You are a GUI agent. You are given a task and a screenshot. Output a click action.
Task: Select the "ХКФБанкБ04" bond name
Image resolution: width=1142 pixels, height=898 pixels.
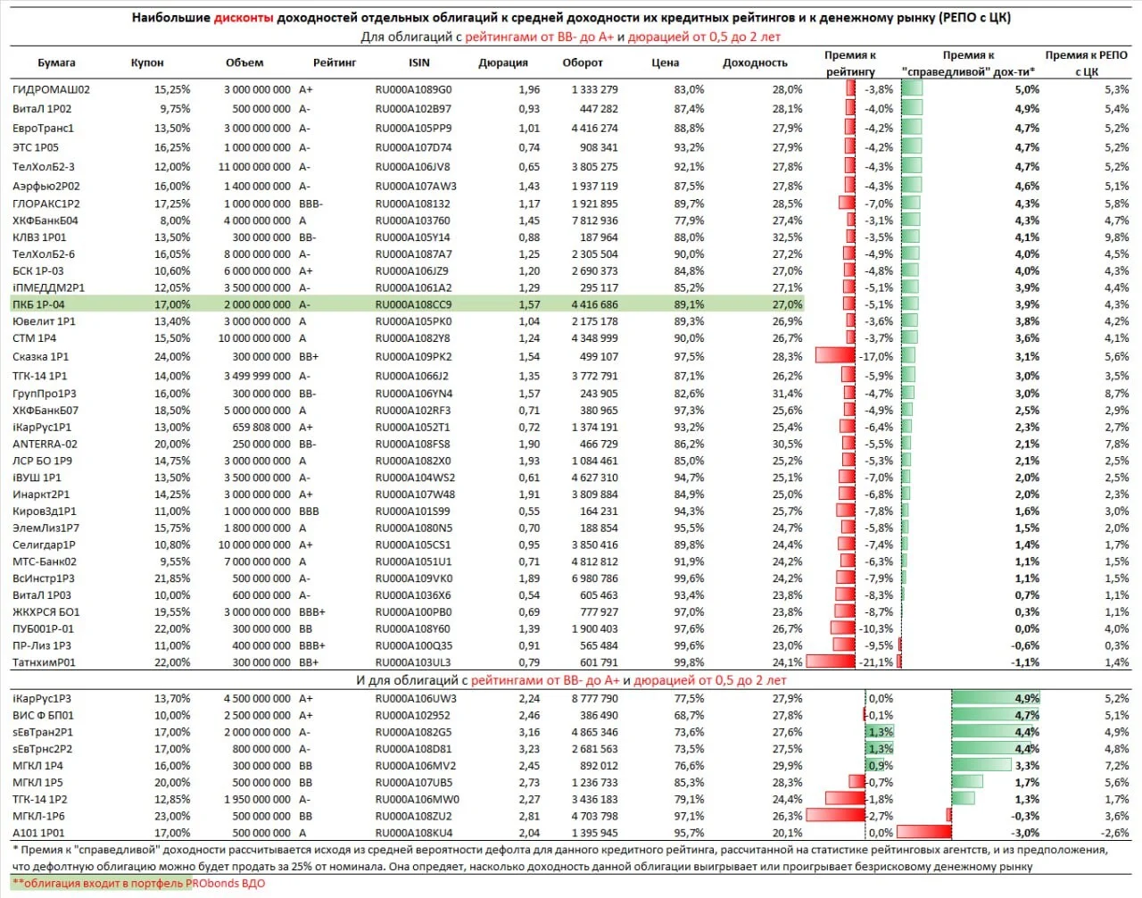coord(46,220)
